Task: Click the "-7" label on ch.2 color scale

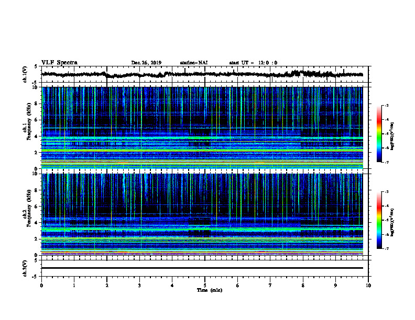Action: click(x=387, y=249)
